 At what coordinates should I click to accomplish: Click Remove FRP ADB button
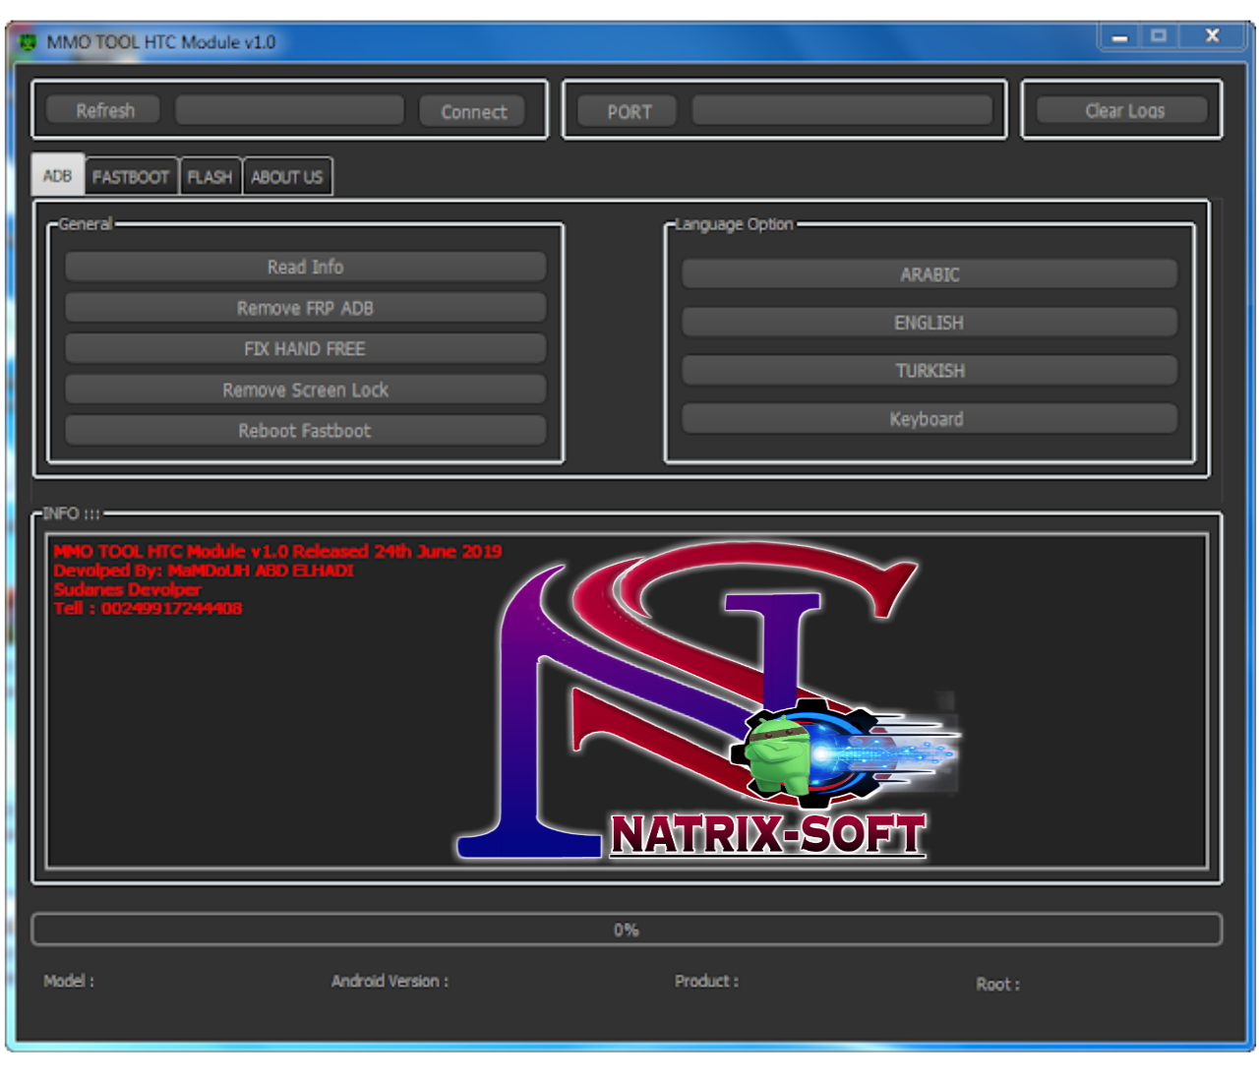coord(305,308)
